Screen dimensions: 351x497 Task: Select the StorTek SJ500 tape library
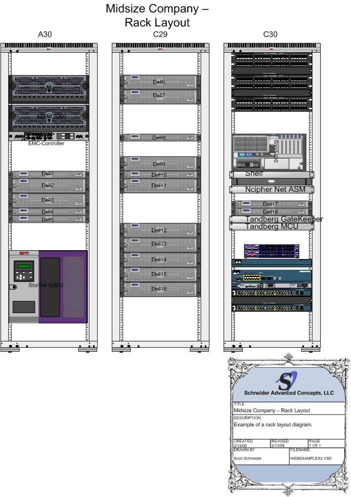point(48,287)
